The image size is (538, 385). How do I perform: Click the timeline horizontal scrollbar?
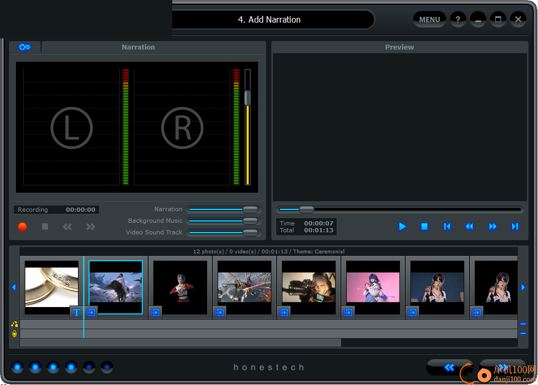(x=181, y=342)
